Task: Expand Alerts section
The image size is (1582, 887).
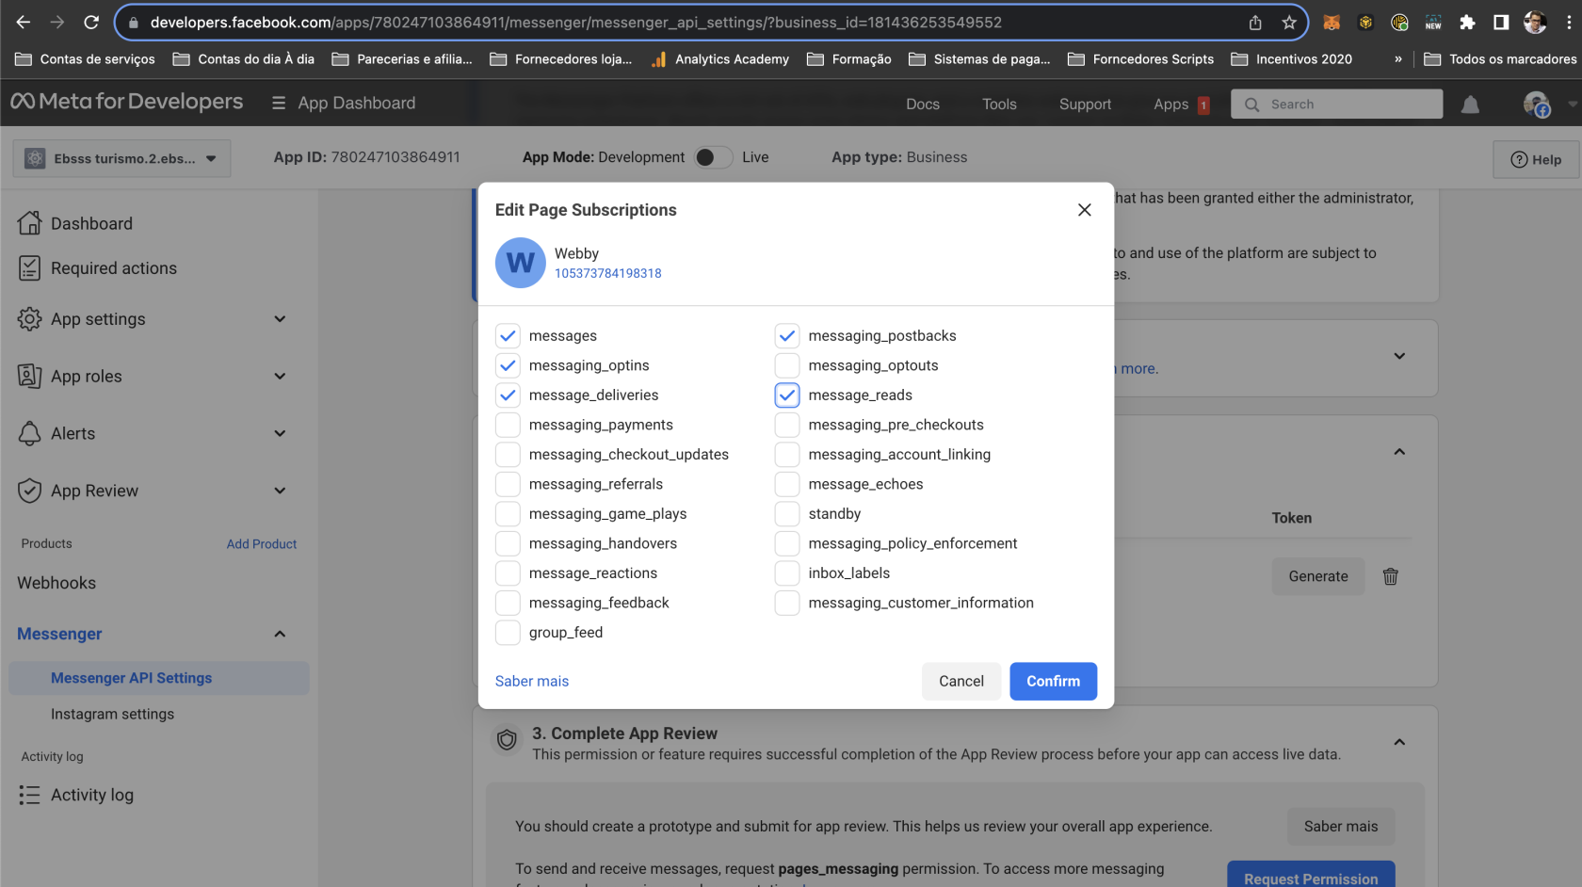Action: tap(280, 433)
